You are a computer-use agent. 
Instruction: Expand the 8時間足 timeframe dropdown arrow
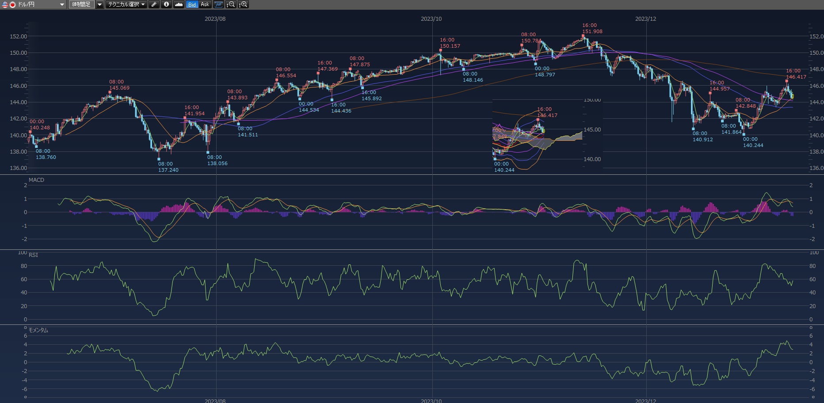tap(99, 4)
